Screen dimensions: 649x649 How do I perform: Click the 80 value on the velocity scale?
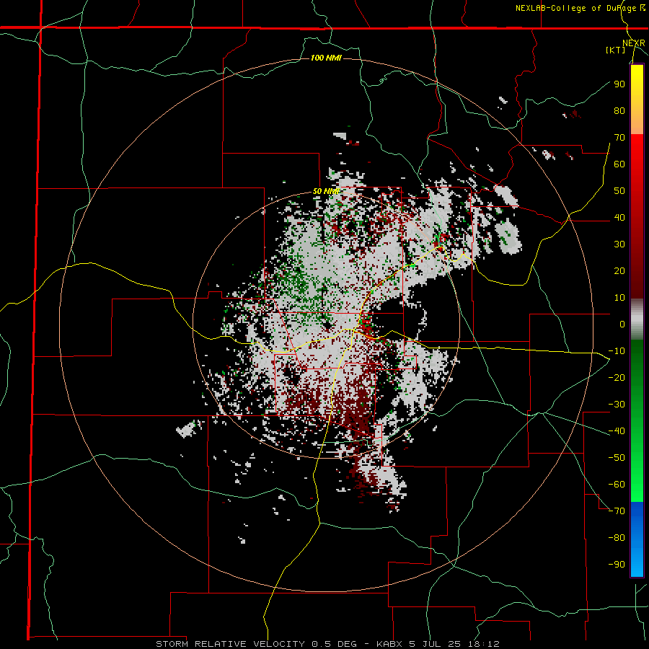tap(619, 111)
